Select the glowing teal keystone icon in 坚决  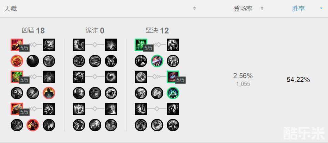[x=173, y=93]
